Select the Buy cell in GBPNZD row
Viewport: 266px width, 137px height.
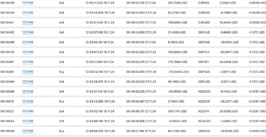(x=62, y=72)
